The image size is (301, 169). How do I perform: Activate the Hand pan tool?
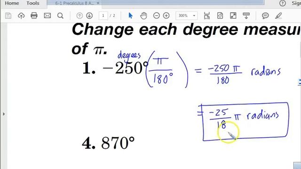pos(143,15)
